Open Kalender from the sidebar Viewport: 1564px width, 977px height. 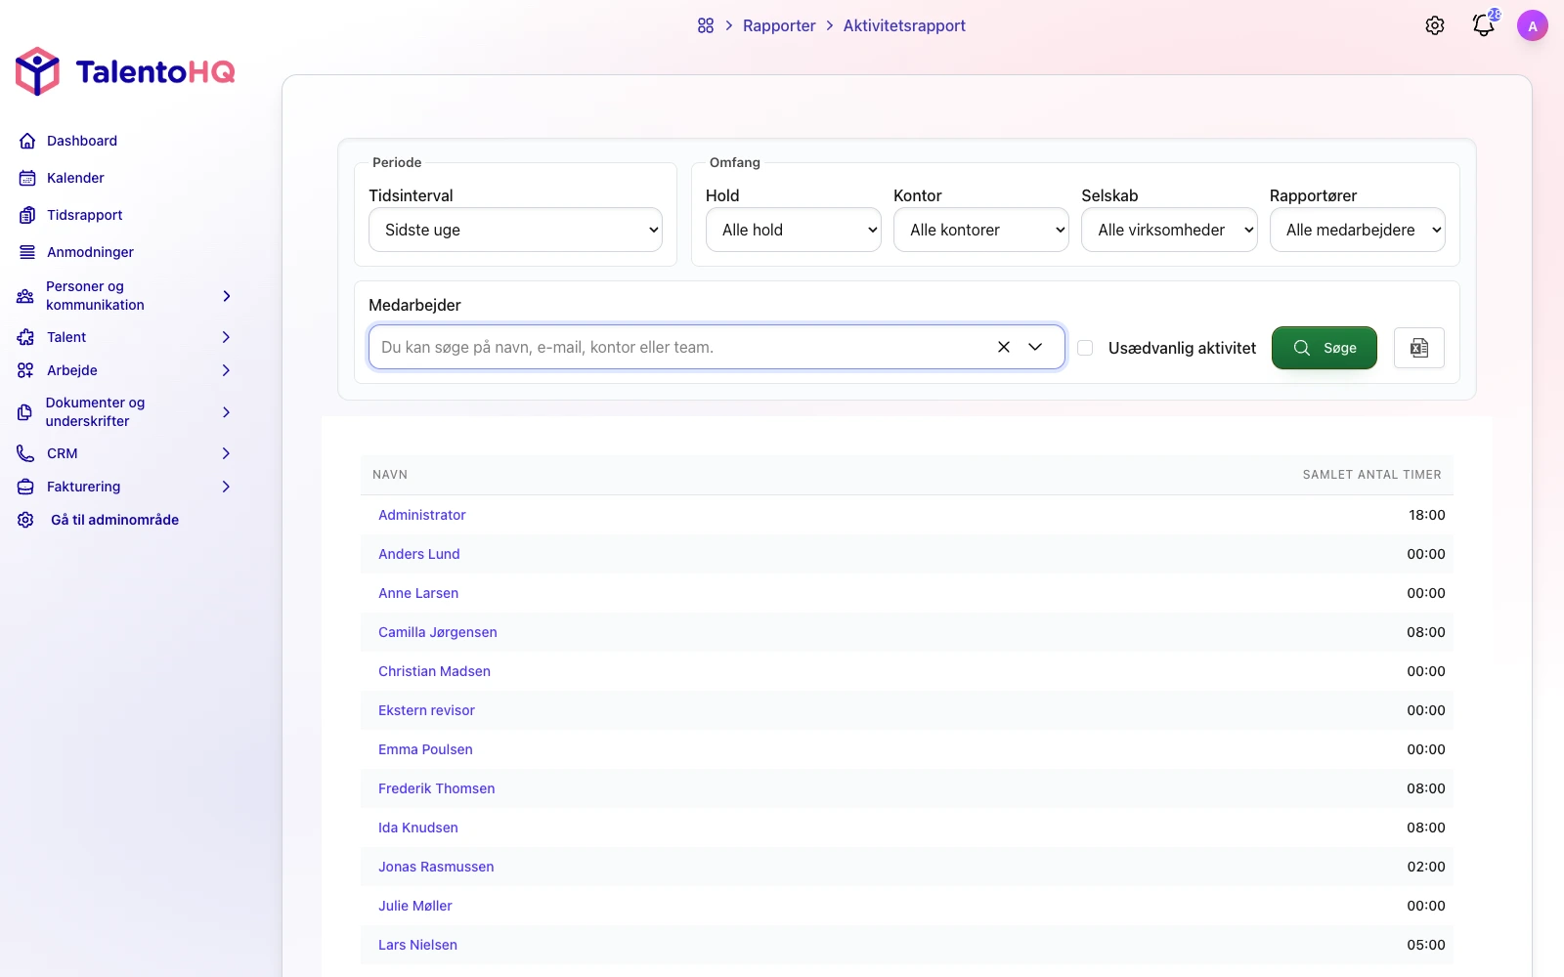[x=75, y=178]
